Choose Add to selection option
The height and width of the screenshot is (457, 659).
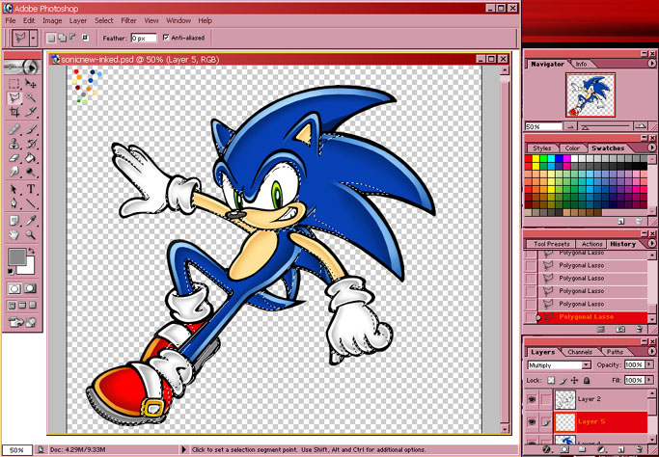point(62,38)
